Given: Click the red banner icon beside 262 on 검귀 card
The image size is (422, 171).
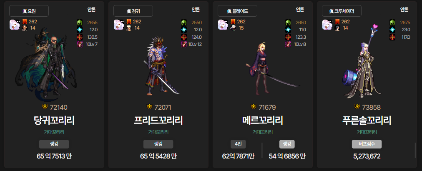Looking at the screenshot, I should pyautogui.click(x=129, y=22).
